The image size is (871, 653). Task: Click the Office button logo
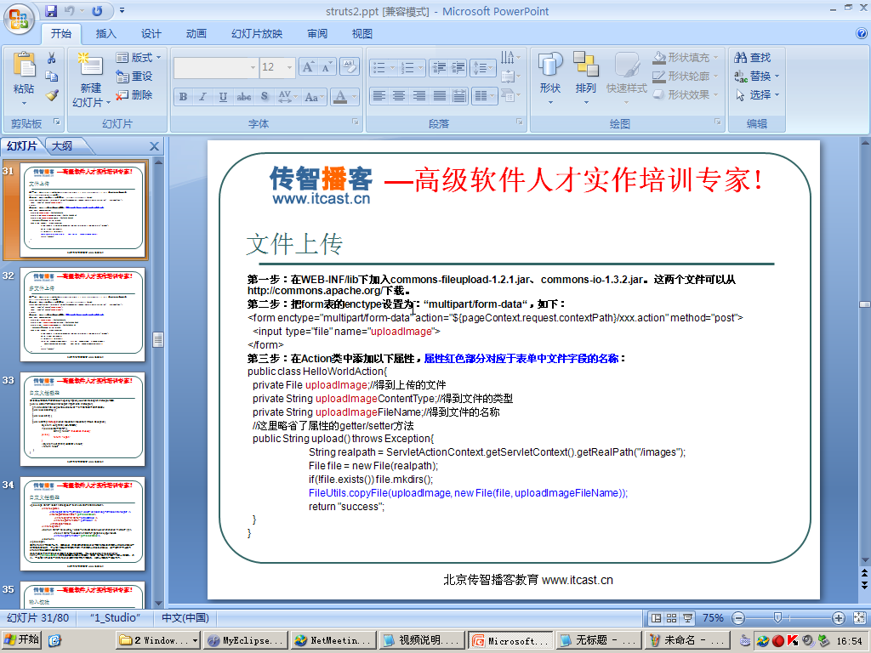19,20
